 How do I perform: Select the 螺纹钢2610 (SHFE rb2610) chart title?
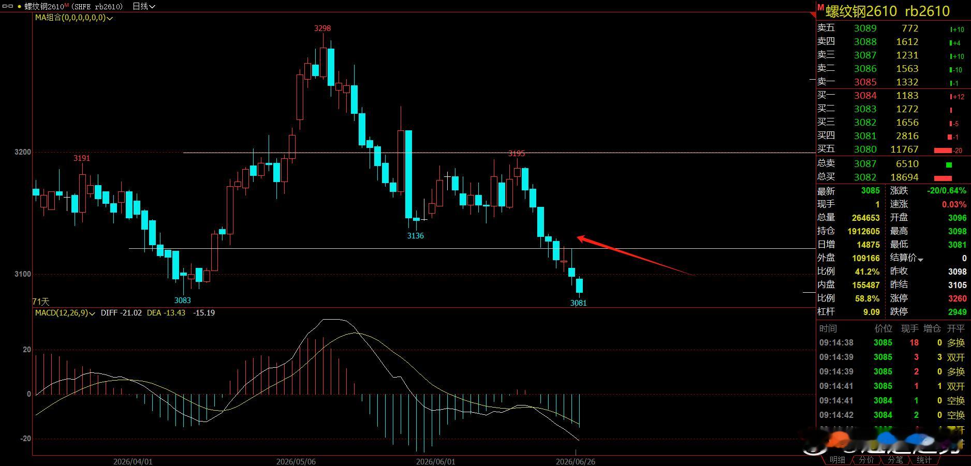(74, 6)
